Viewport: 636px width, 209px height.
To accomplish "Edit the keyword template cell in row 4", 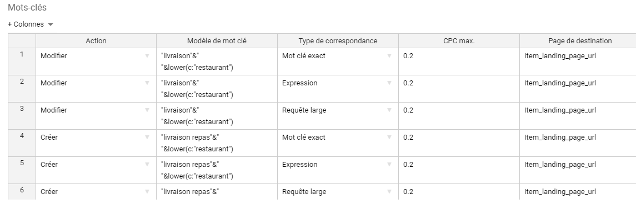I will [217, 143].
